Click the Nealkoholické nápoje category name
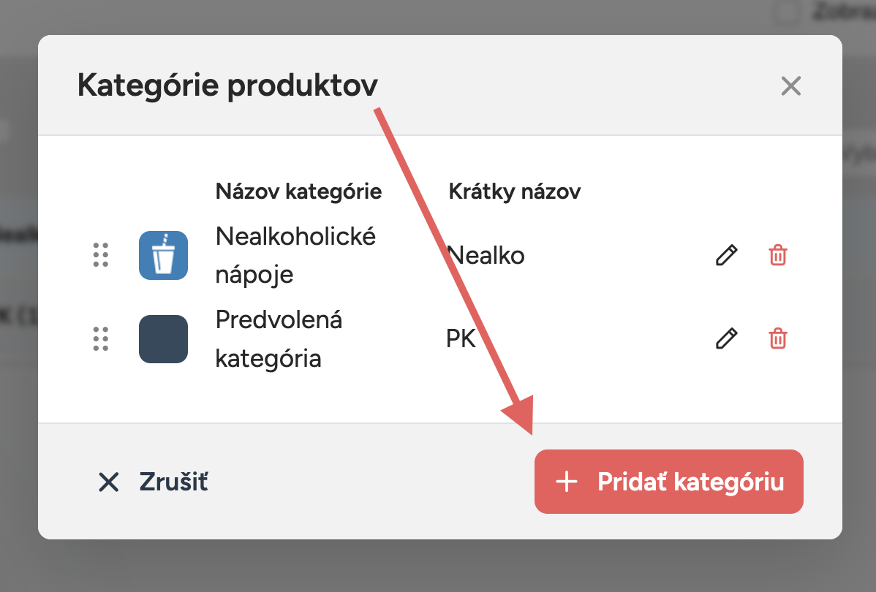876x592 pixels. tap(295, 255)
